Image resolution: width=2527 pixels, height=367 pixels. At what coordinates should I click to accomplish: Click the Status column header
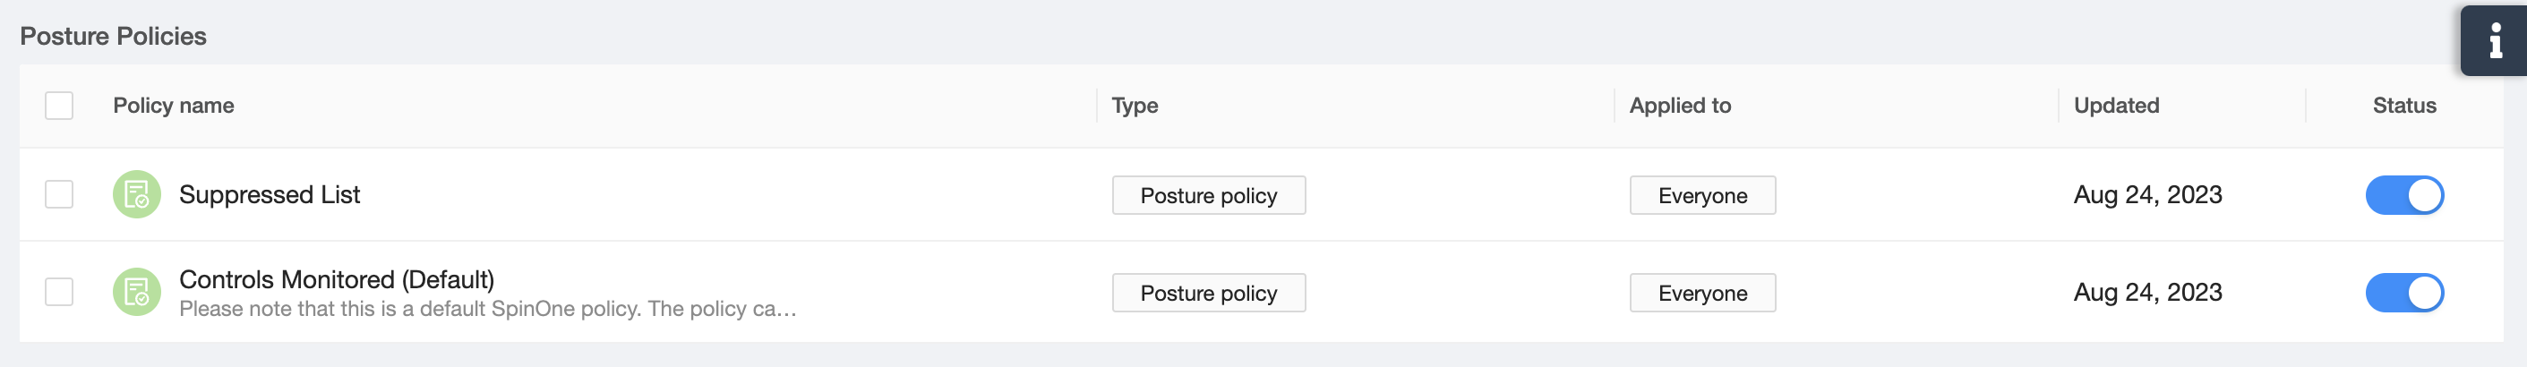[2403, 106]
